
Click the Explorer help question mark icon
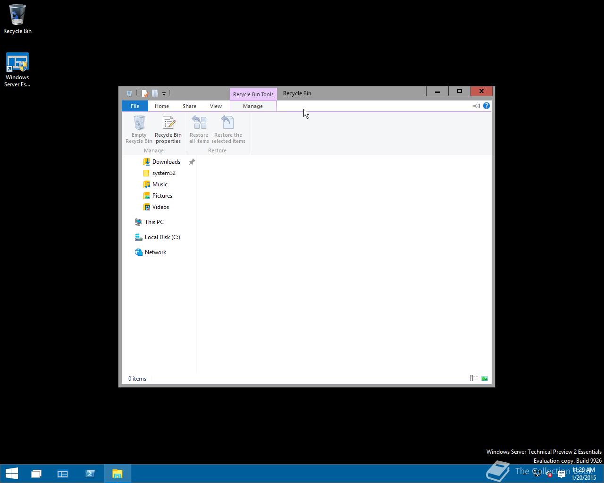[487, 106]
